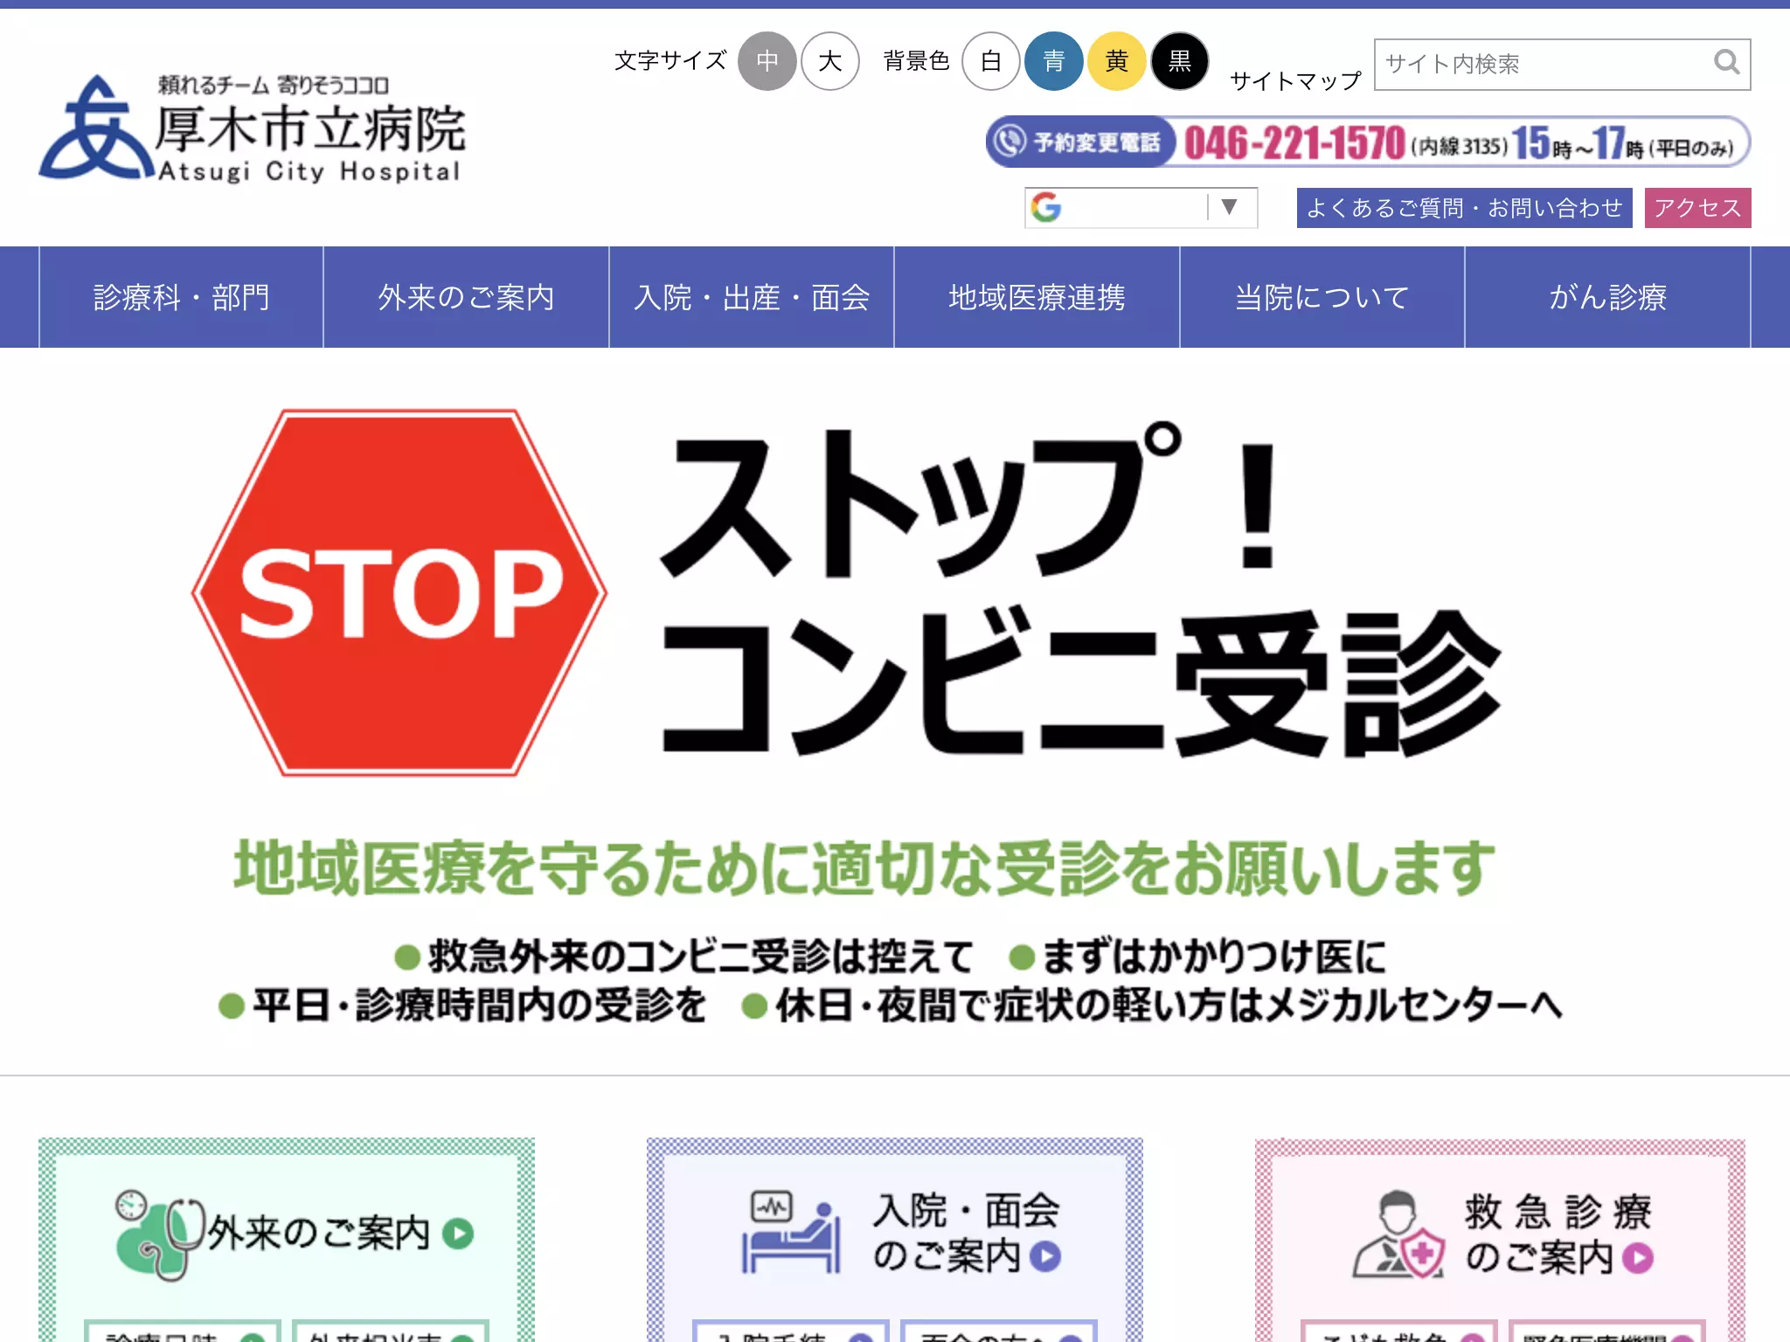The width and height of the screenshot is (1790, 1342).
Task: Open がん診療 menu
Action: (1607, 297)
